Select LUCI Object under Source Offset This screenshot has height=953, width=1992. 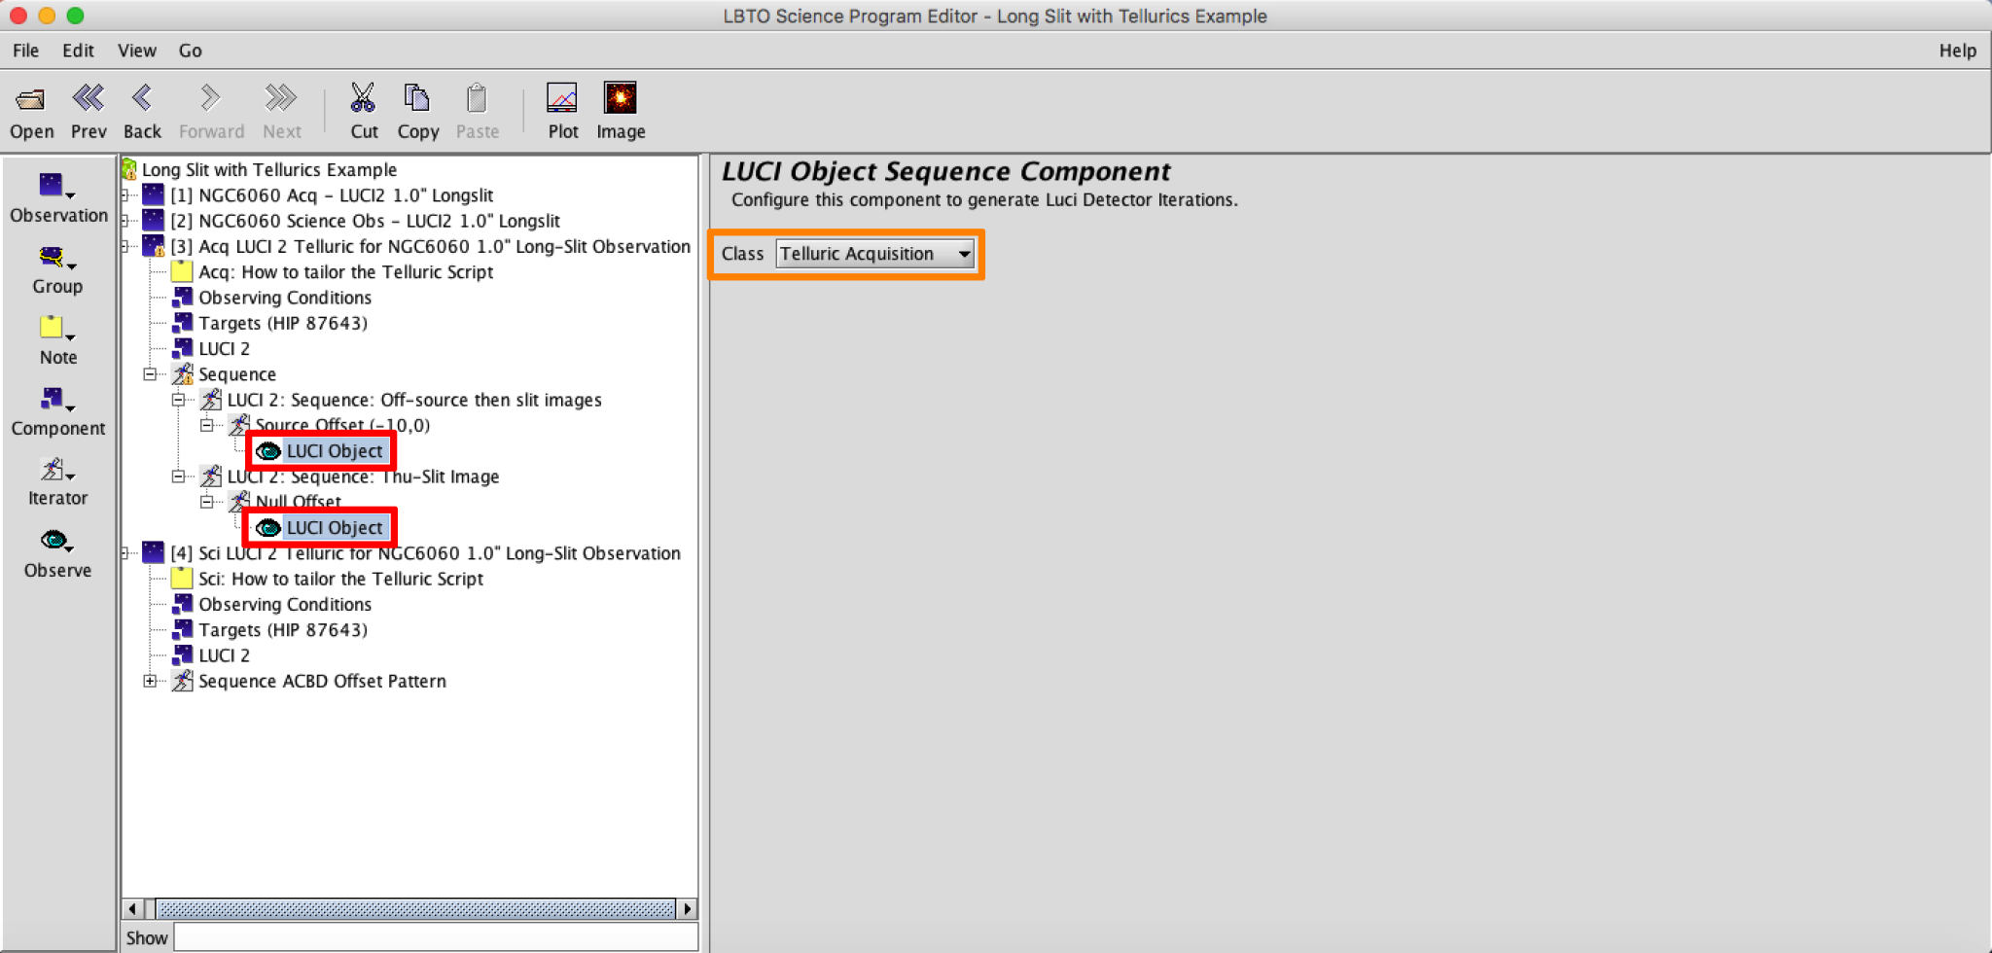point(334,451)
